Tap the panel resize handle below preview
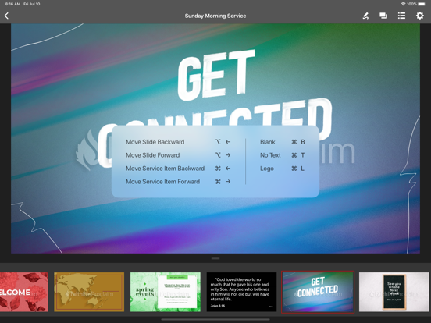 (215, 258)
